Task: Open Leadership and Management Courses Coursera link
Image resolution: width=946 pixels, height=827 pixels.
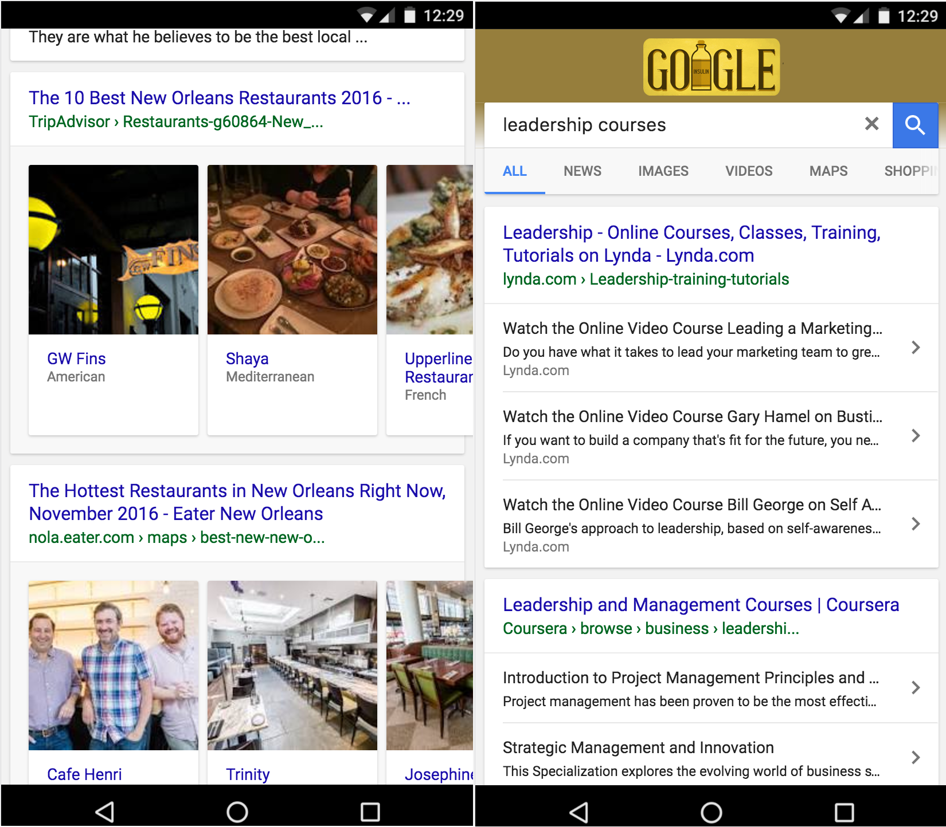Action: pos(701,605)
